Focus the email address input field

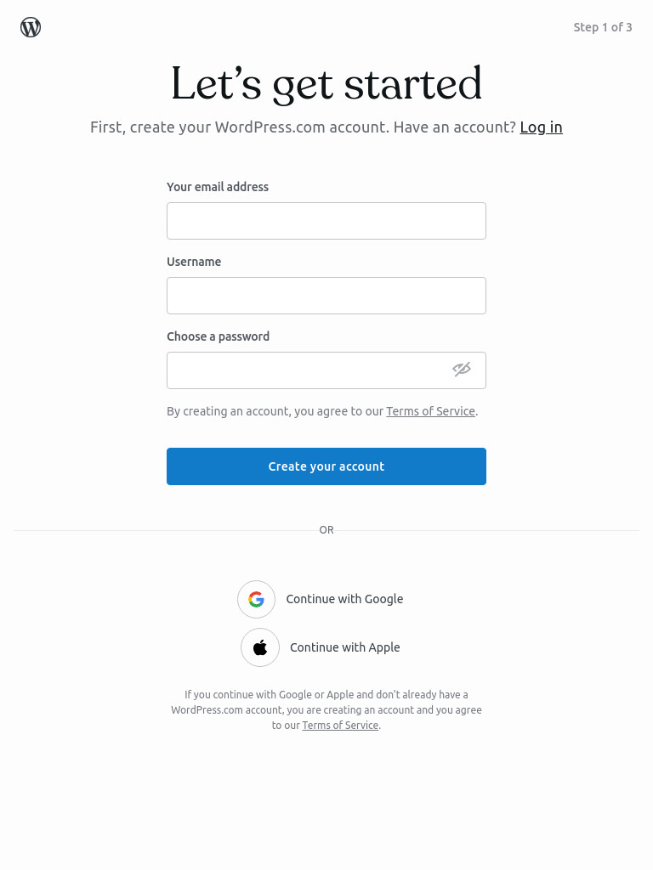326,221
